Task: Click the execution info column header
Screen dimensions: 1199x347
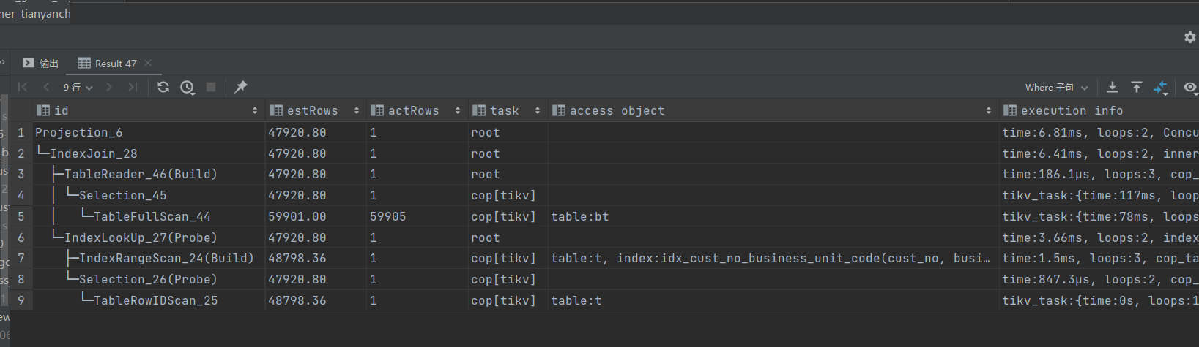Action: pos(1071,111)
